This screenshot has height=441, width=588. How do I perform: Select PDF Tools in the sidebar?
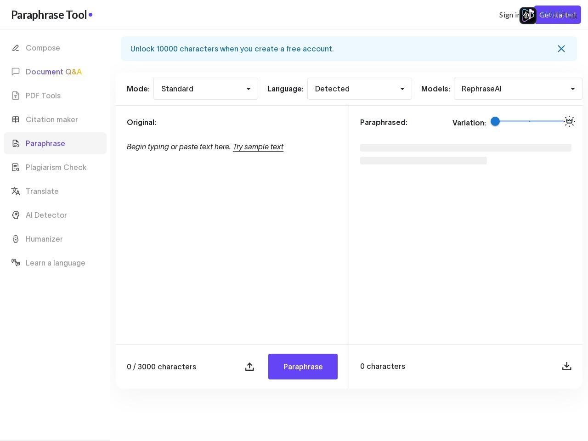coord(55,96)
